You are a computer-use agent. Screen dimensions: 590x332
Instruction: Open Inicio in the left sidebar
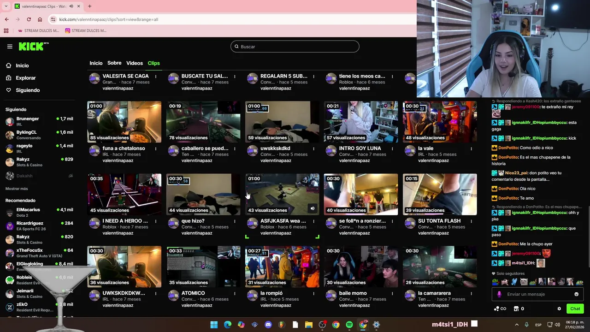pyautogui.click(x=22, y=65)
